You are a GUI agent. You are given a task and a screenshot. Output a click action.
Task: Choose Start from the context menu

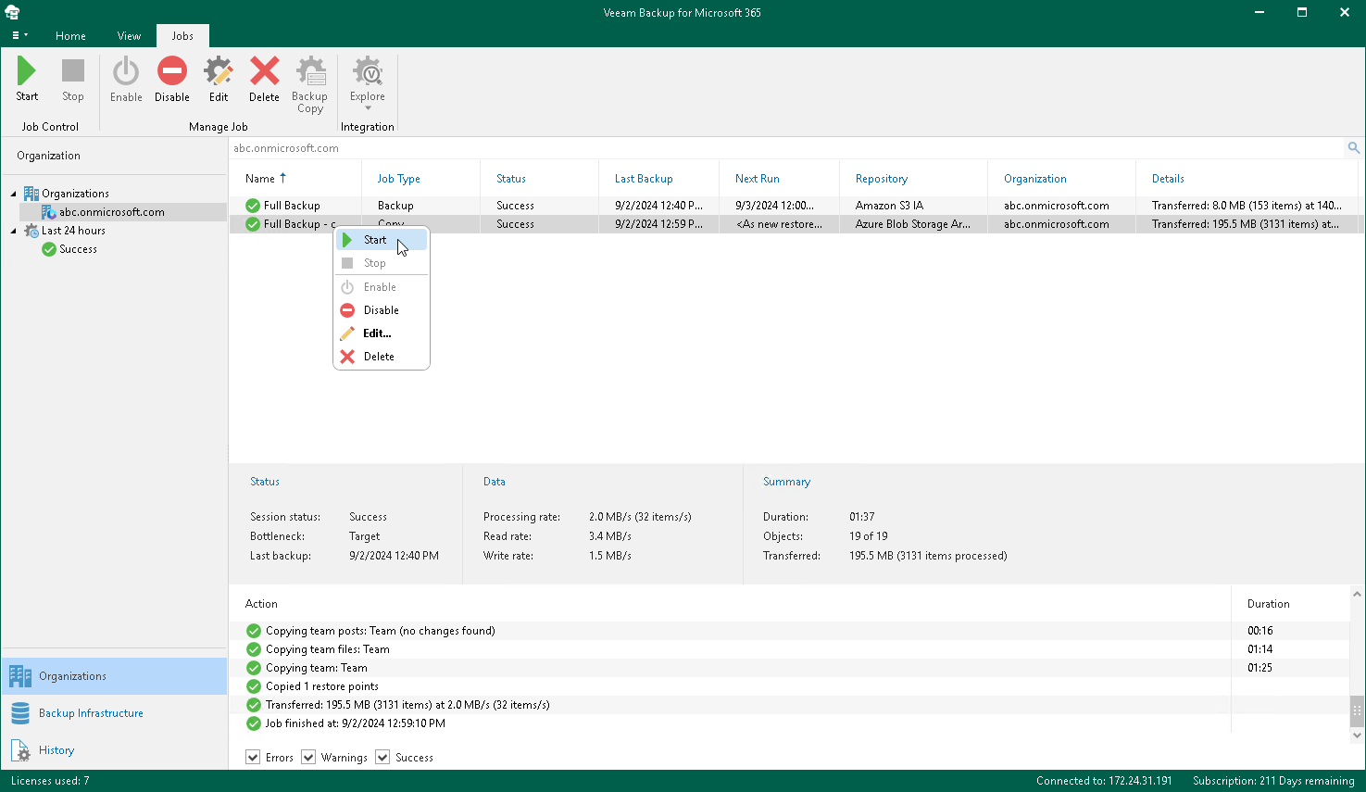374,239
